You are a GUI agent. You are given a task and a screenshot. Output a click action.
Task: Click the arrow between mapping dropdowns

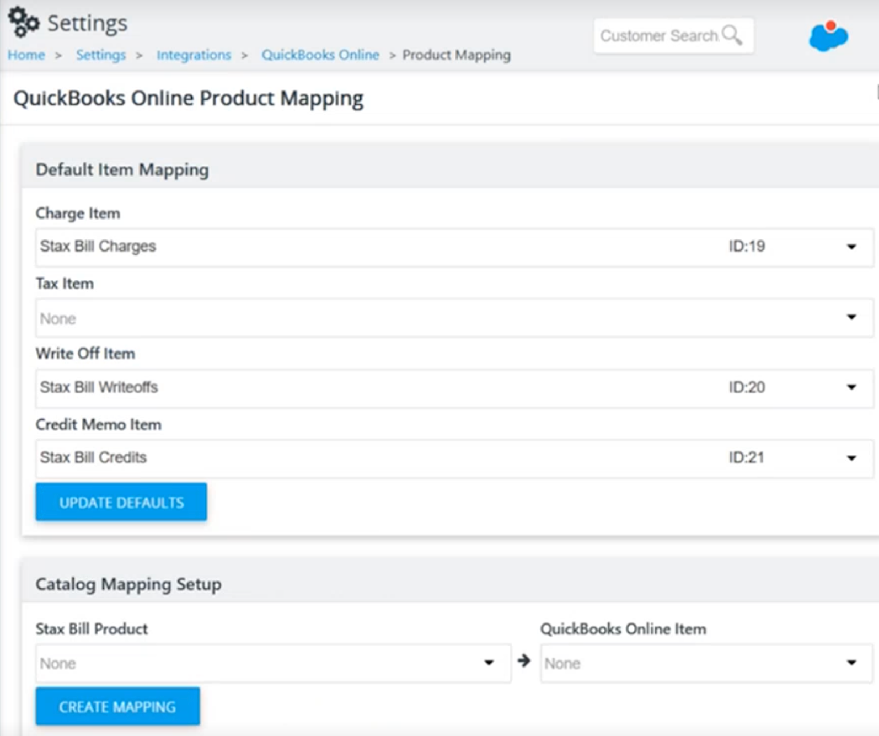524,660
